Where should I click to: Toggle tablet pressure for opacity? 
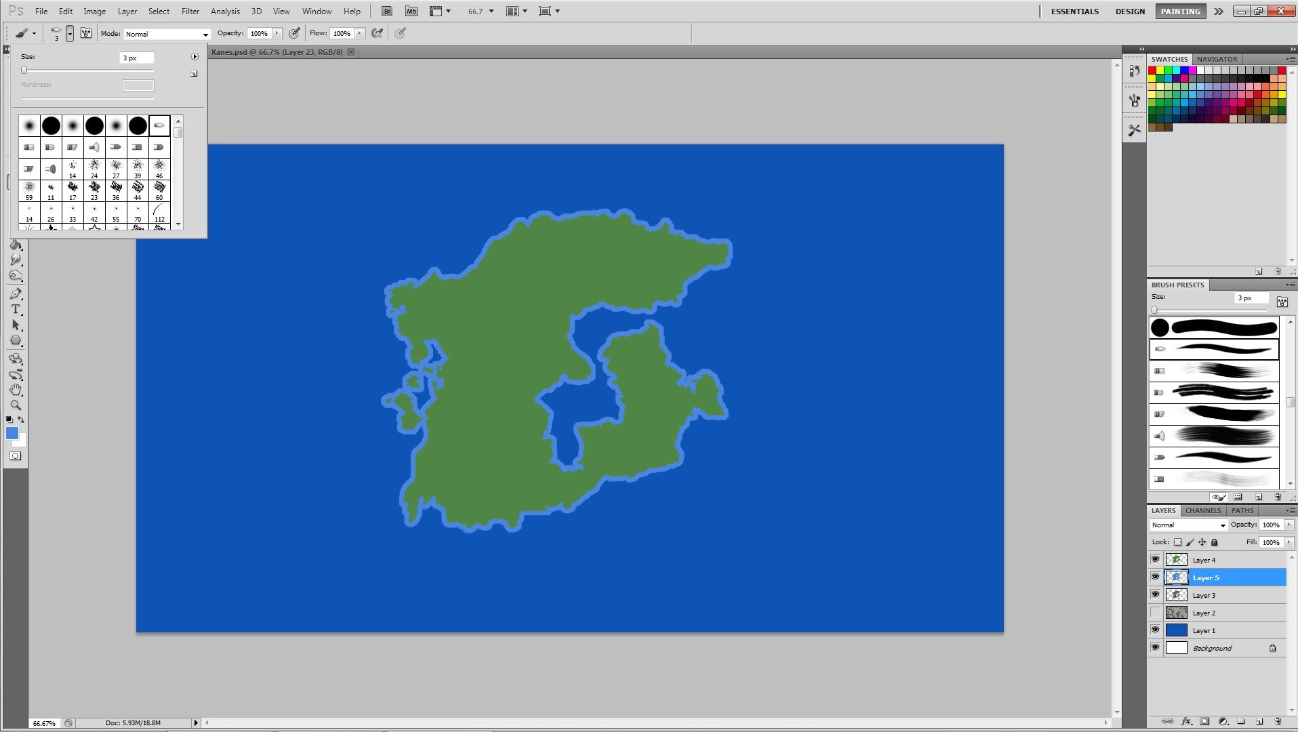coord(294,33)
